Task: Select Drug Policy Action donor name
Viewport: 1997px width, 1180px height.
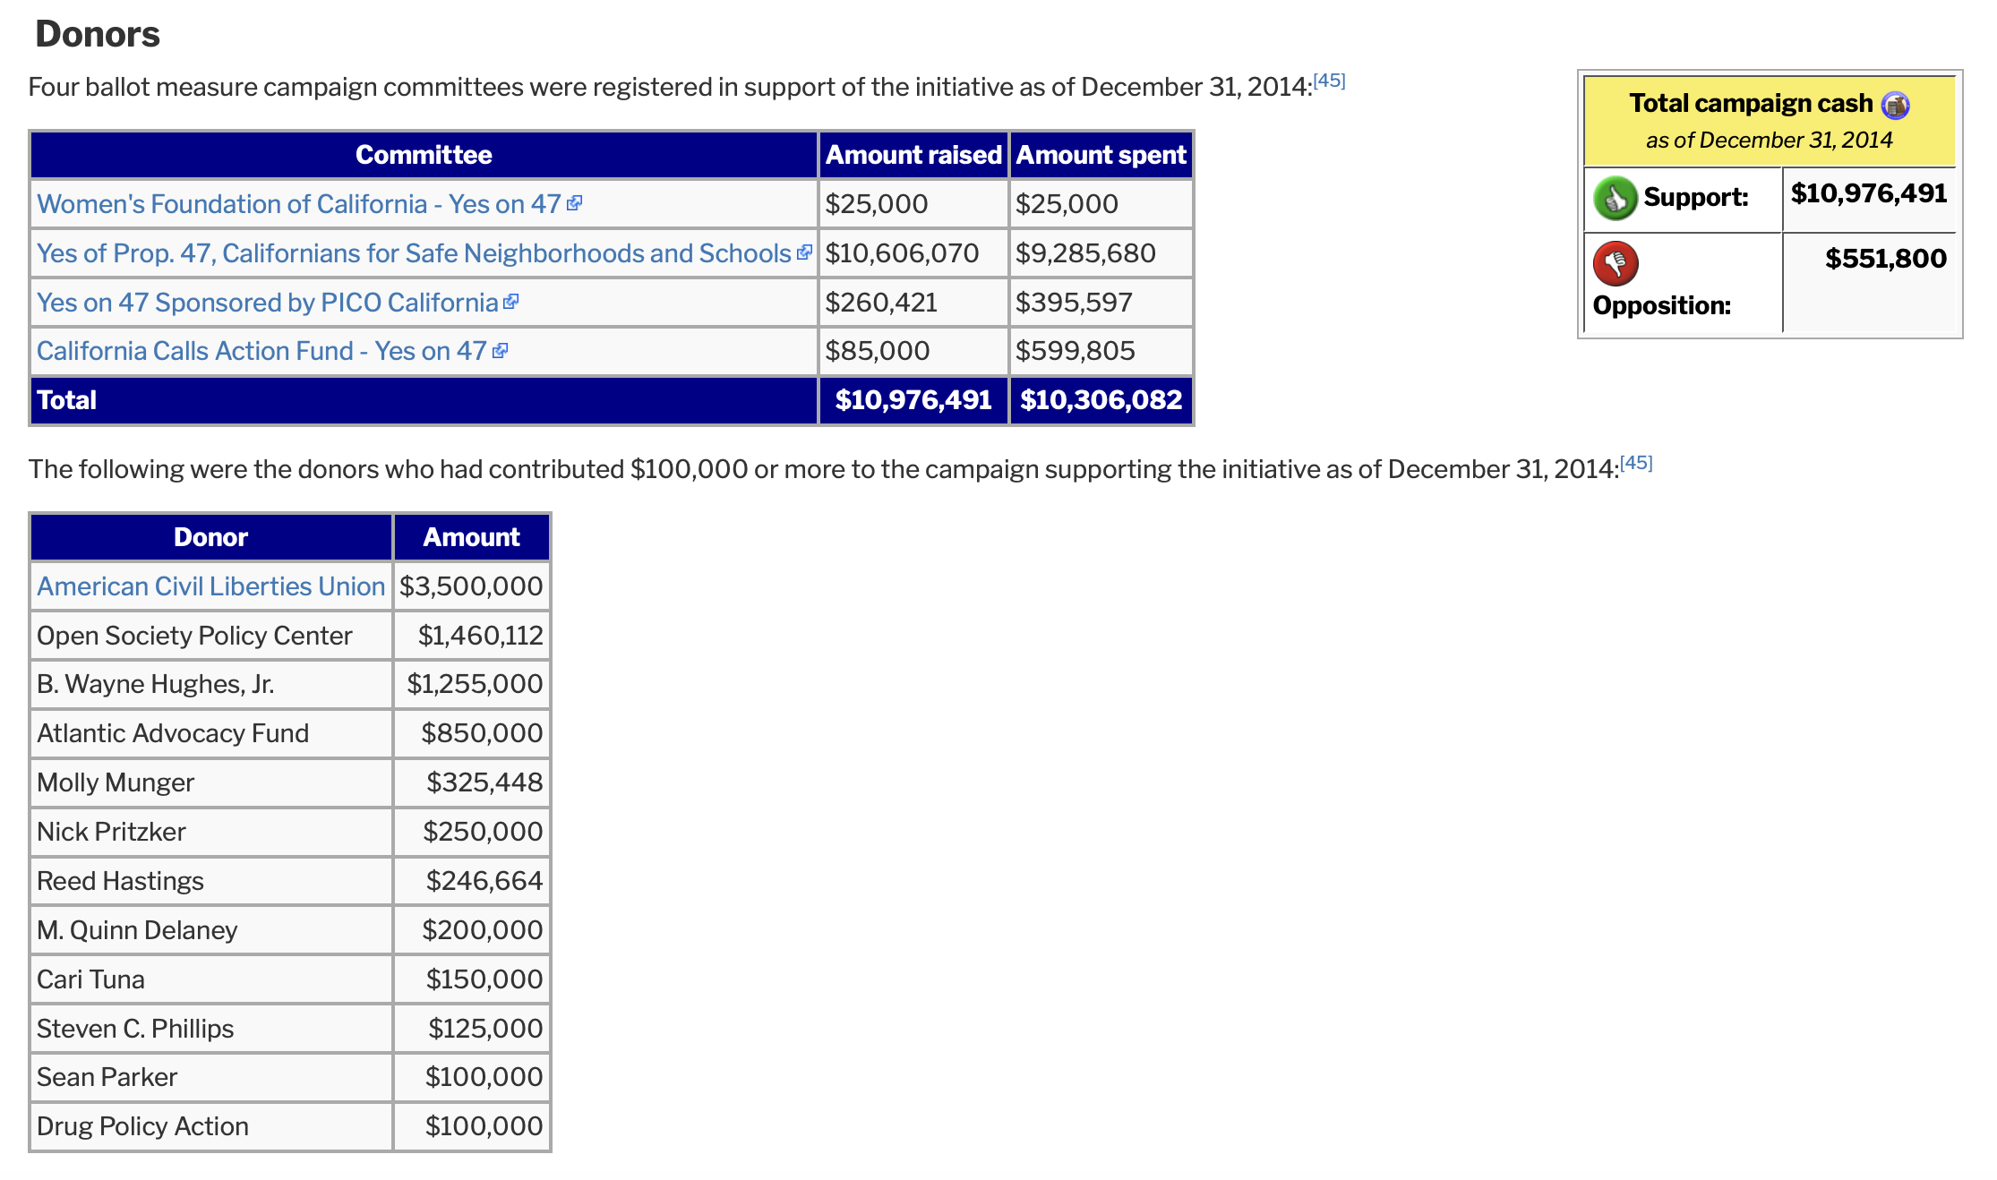Action: coord(142,1126)
